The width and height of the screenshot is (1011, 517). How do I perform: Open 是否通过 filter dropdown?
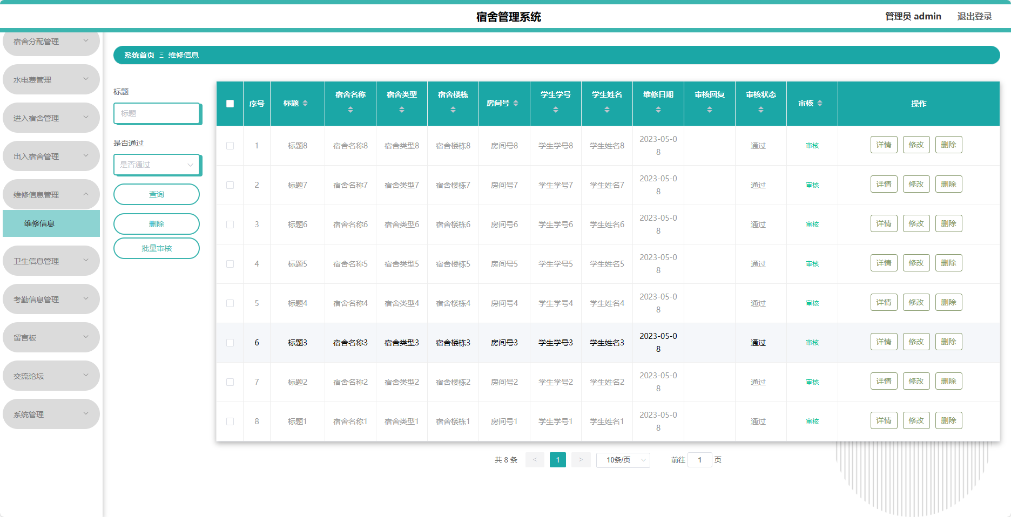pos(157,165)
